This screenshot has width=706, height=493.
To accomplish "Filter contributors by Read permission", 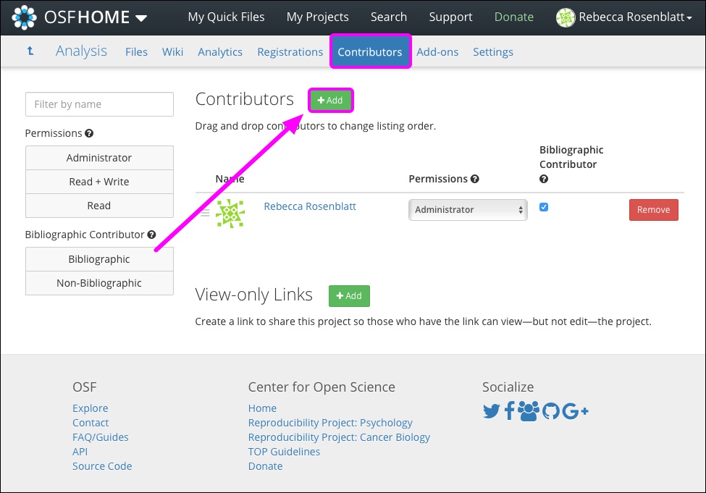I will point(99,206).
